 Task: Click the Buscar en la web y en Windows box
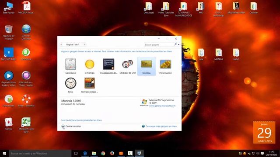pyautogui.click(x=40, y=153)
